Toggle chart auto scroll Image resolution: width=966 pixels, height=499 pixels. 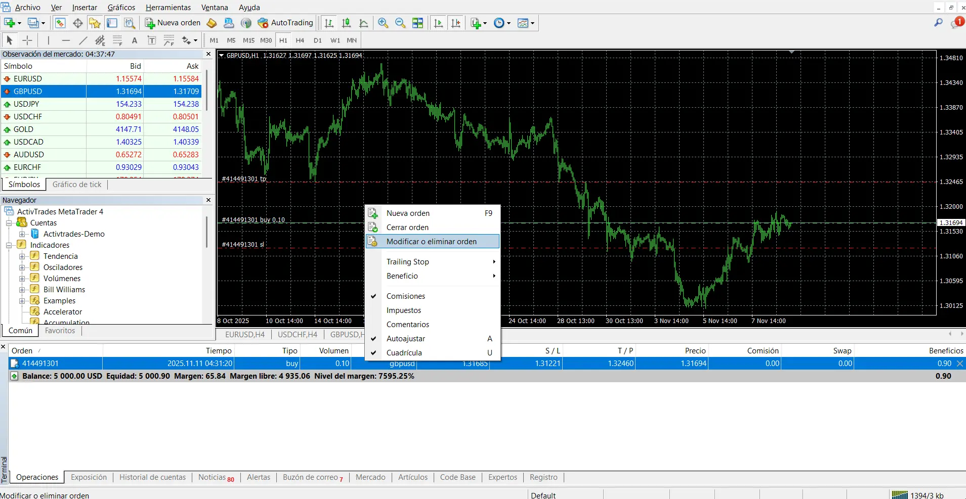pos(438,23)
